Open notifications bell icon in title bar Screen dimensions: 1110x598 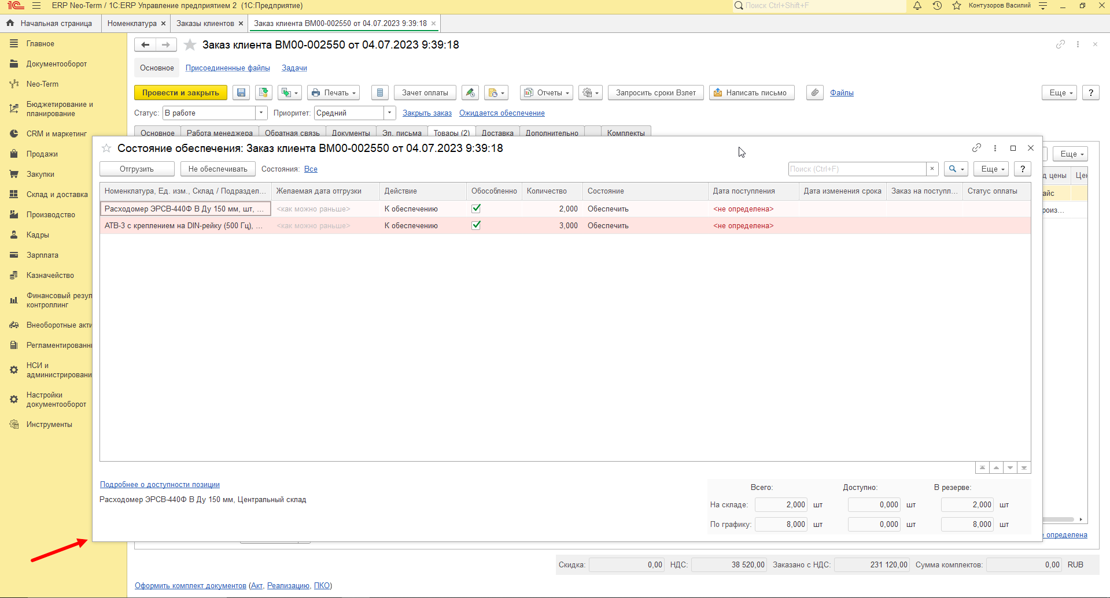(x=917, y=6)
